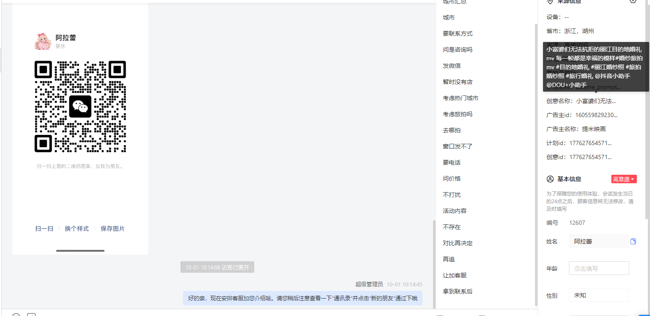Pick the 再追 quick reply
This screenshot has height=316, width=650.
point(449,259)
